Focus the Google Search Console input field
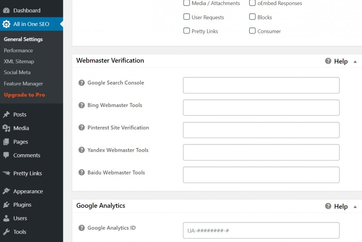 point(261,85)
